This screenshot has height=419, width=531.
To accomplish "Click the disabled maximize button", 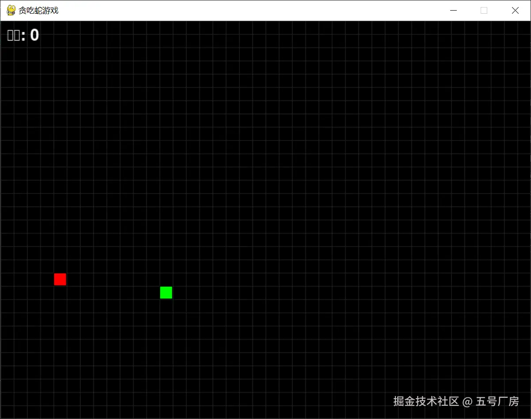I will coord(484,11).
